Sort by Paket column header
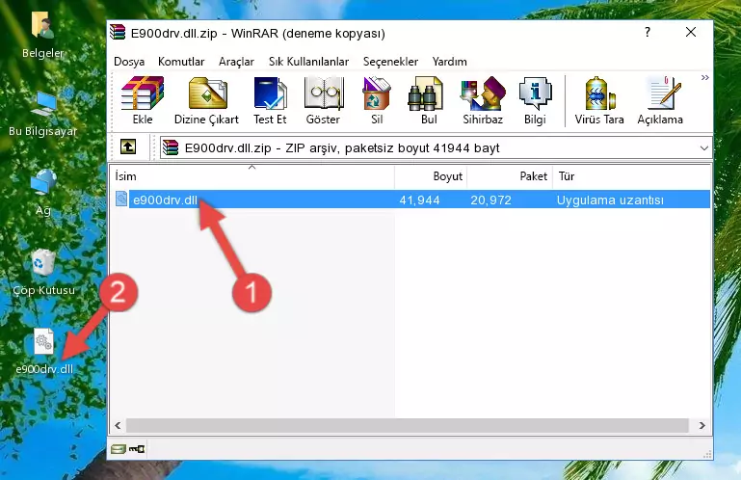The height and width of the screenshot is (480, 741). [510, 176]
